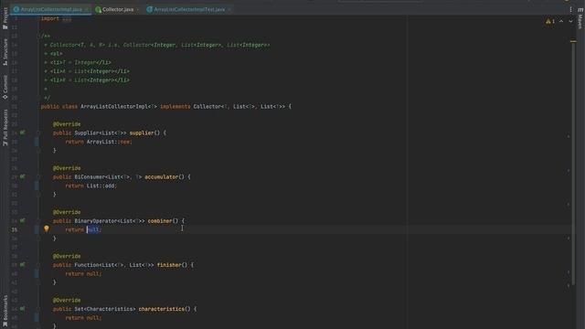This screenshot has width=585, height=329.
Task: Click the 'characteristics' method name
Action: 161,309
